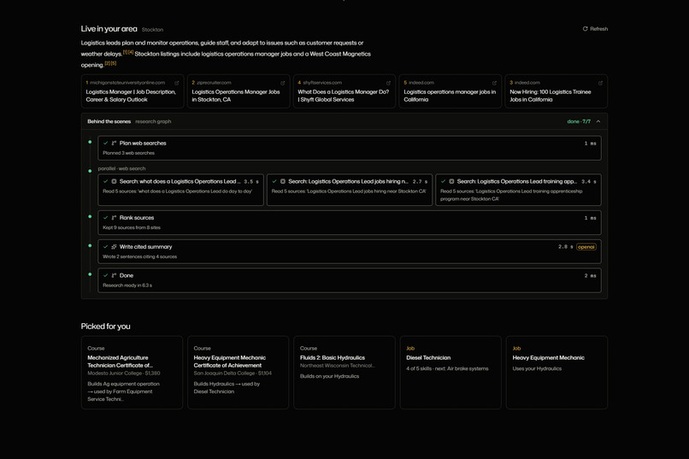689x459 pixels.
Task: Click '4 of 5 skills · next: Air brake systems'
Action: pyautogui.click(x=447, y=369)
